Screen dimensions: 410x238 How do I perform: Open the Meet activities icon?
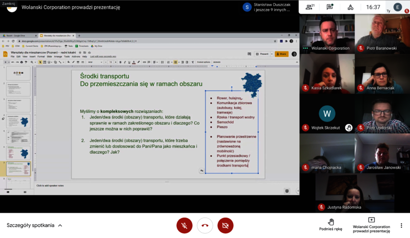point(351,7)
